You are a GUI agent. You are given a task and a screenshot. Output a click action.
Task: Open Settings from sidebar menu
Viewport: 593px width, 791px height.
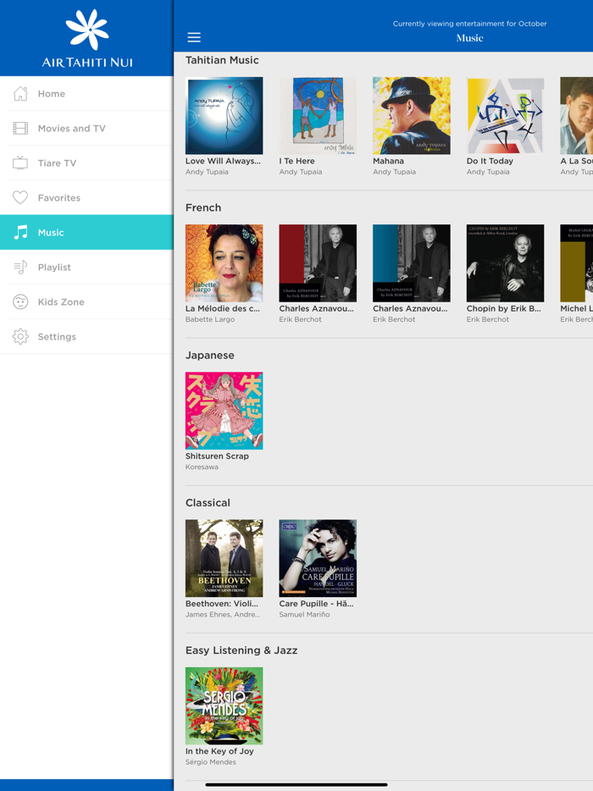86,336
